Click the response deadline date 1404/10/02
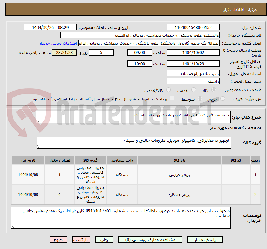Image resolution: width=267 pixels, height=249 pixels. click(x=193, y=52)
